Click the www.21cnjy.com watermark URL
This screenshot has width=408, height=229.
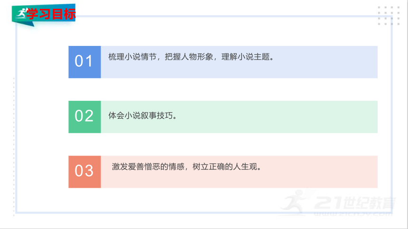tap(353, 214)
